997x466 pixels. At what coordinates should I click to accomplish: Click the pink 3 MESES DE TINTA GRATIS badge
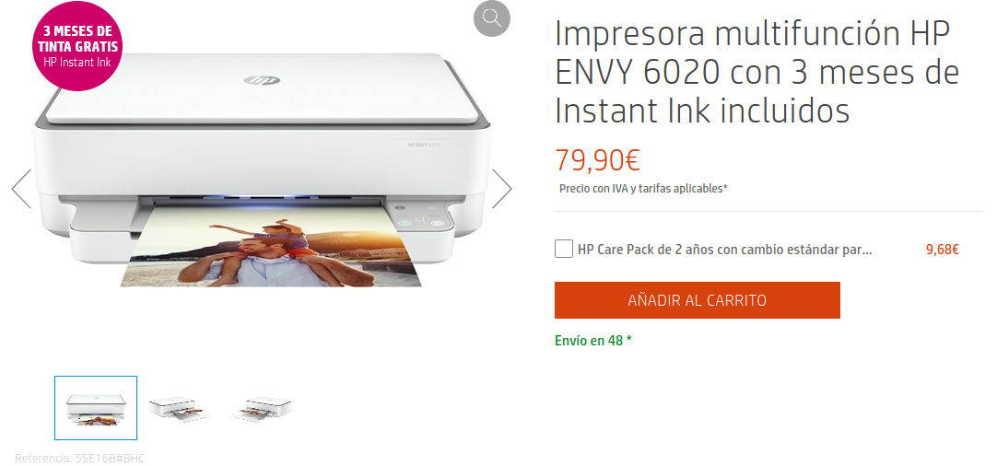[x=77, y=46]
